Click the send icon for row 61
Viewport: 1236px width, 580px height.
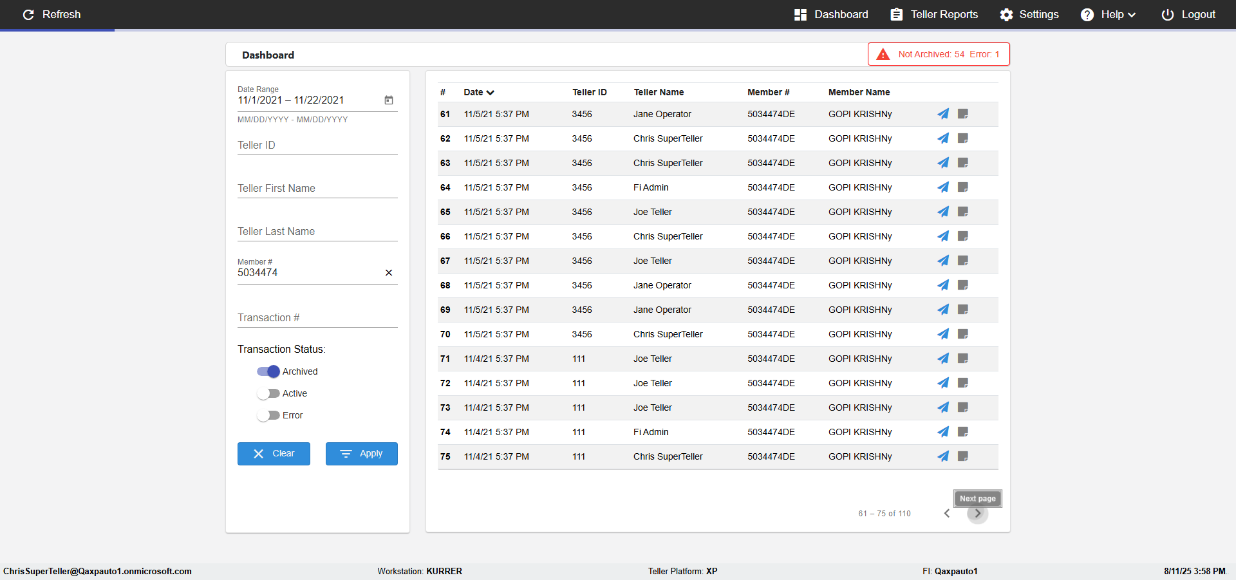[943, 114]
